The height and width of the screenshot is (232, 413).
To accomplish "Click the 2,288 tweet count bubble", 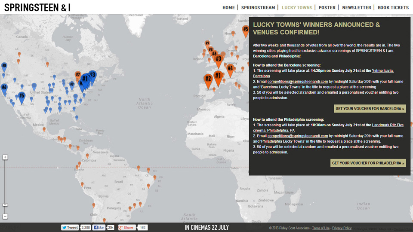I will (x=85, y=228).
